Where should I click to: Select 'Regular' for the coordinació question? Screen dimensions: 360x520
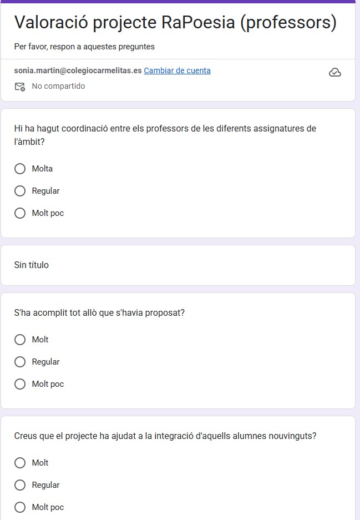(20, 191)
